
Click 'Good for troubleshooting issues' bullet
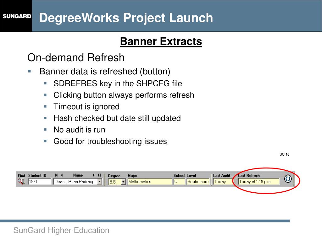pyautogui.click(x=110, y=142)
